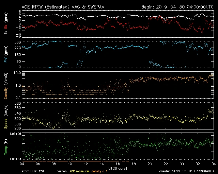Click the 1.0E+06 temperature axis tick label

click(x=15, y=134)
